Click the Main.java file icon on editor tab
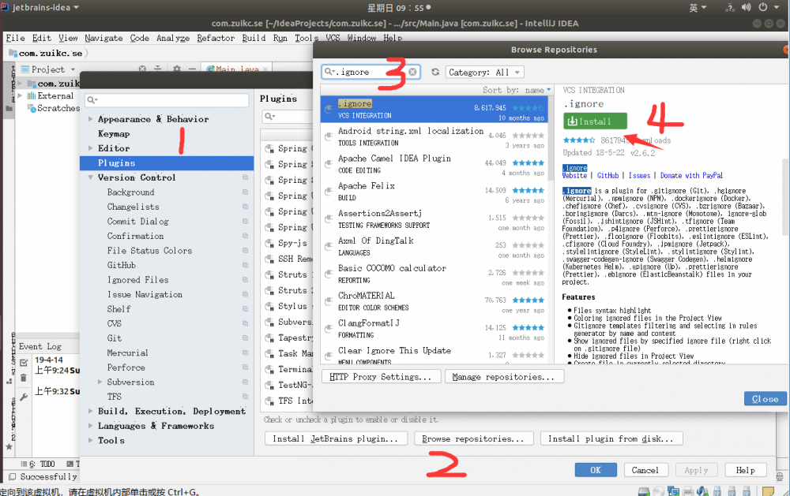790x496 pixels. 209,69
